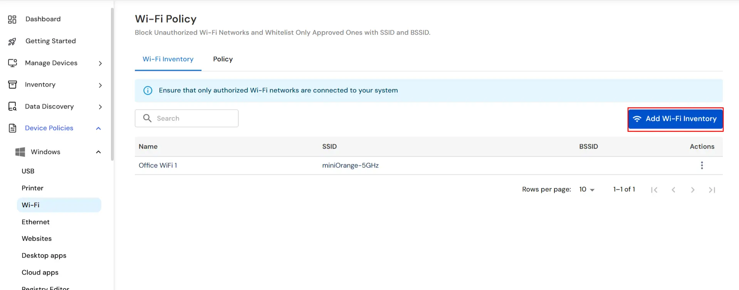Click BSSID column header
Screen dimensions: 739x290
point(588,146)
